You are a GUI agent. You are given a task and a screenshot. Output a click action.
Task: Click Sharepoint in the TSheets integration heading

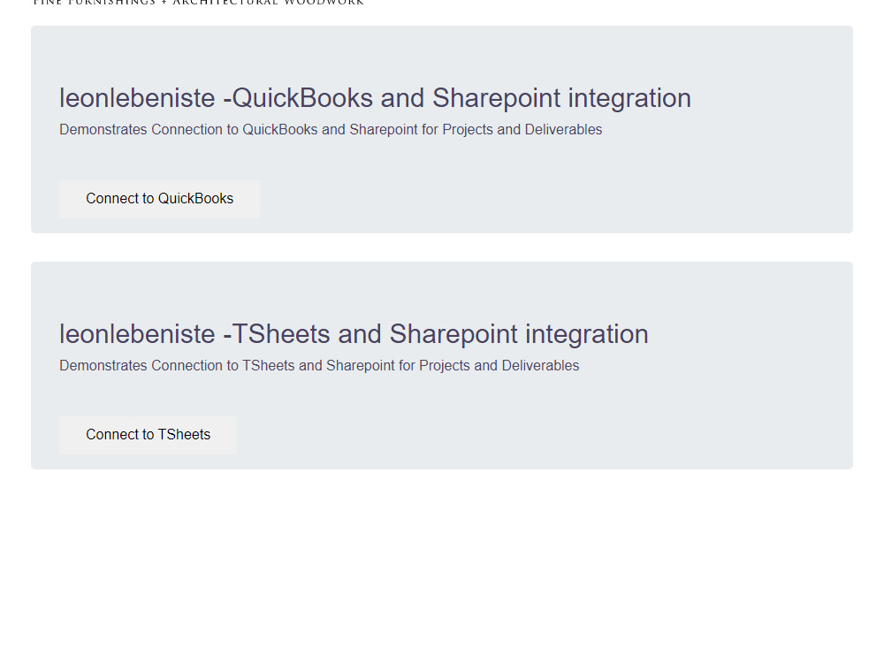(x=453, y=334)
